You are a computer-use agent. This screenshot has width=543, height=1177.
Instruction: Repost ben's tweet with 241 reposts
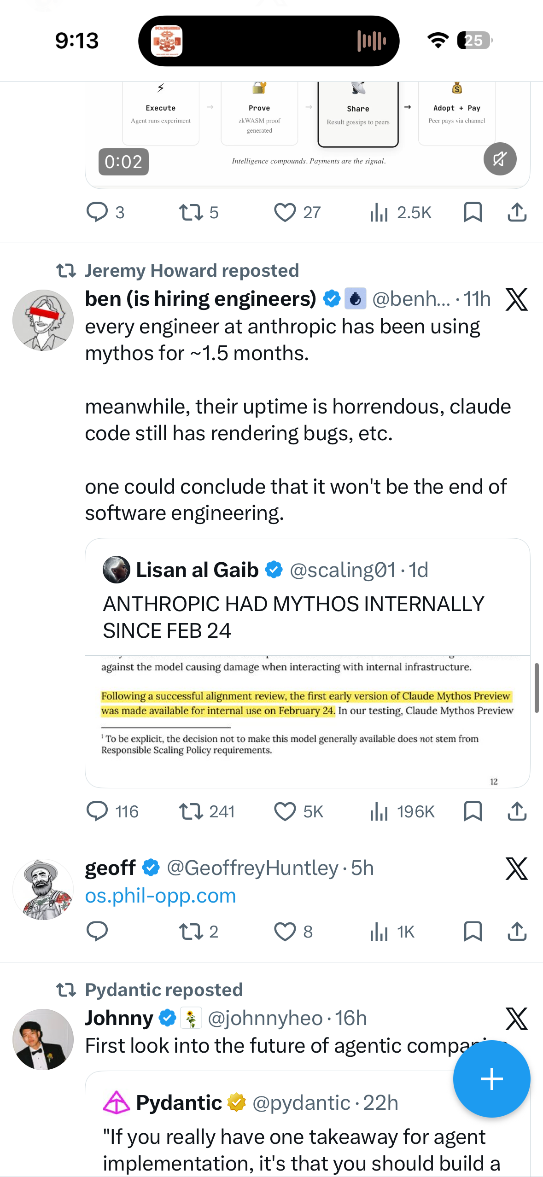pyautogui.click(x=191, y=811)
